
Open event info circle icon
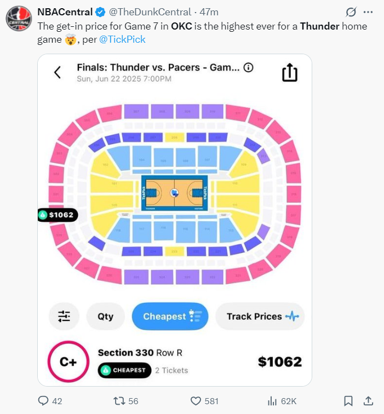click(248, 68)
